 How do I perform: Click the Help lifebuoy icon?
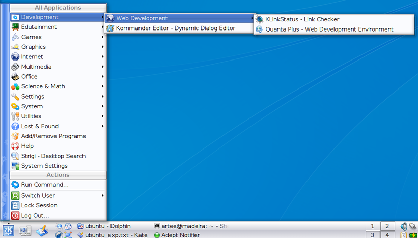pos(15,146)
